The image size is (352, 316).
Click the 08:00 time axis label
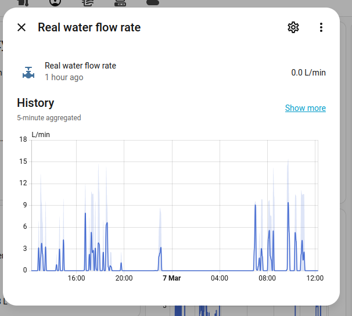pyautogui.click(x=267, y=278)
